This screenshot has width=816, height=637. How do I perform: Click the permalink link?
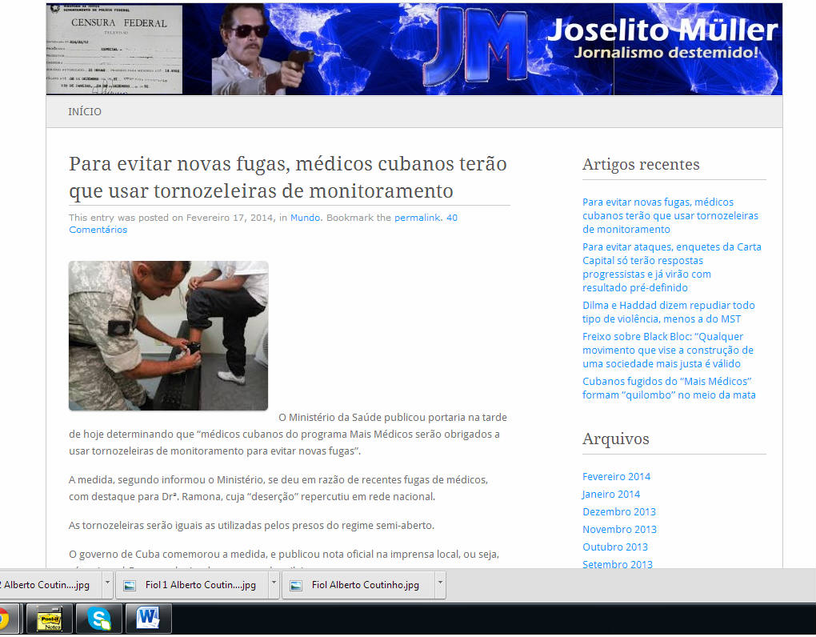coord(417,218)
